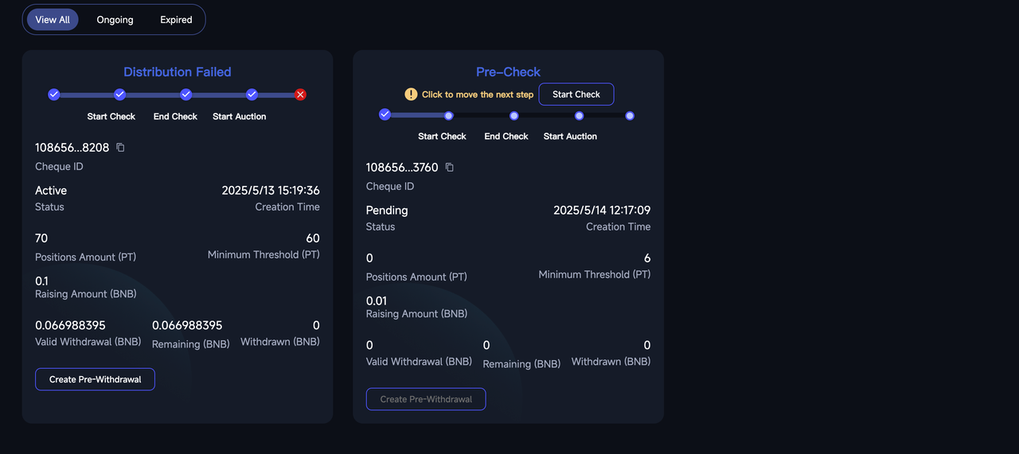This screenshot has height=454, width=1019.
Task: Create Pre-Withdrawal for the Active cheque
Action: [95, 379]
